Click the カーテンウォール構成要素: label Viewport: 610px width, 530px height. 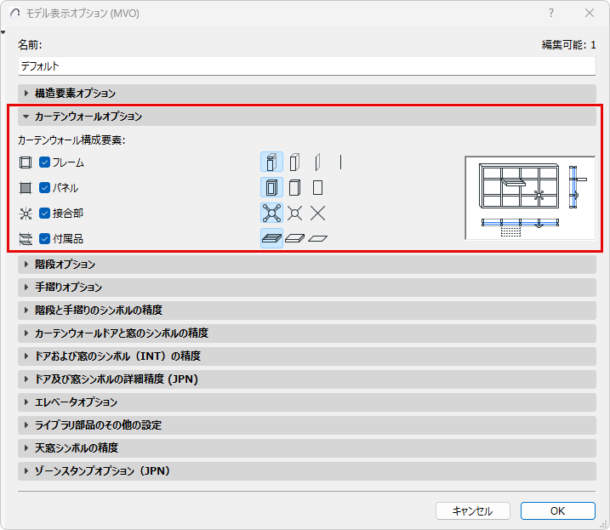click(x=71, y=140)
